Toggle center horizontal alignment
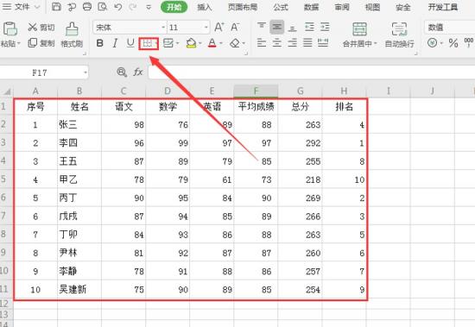 [277, 42]
